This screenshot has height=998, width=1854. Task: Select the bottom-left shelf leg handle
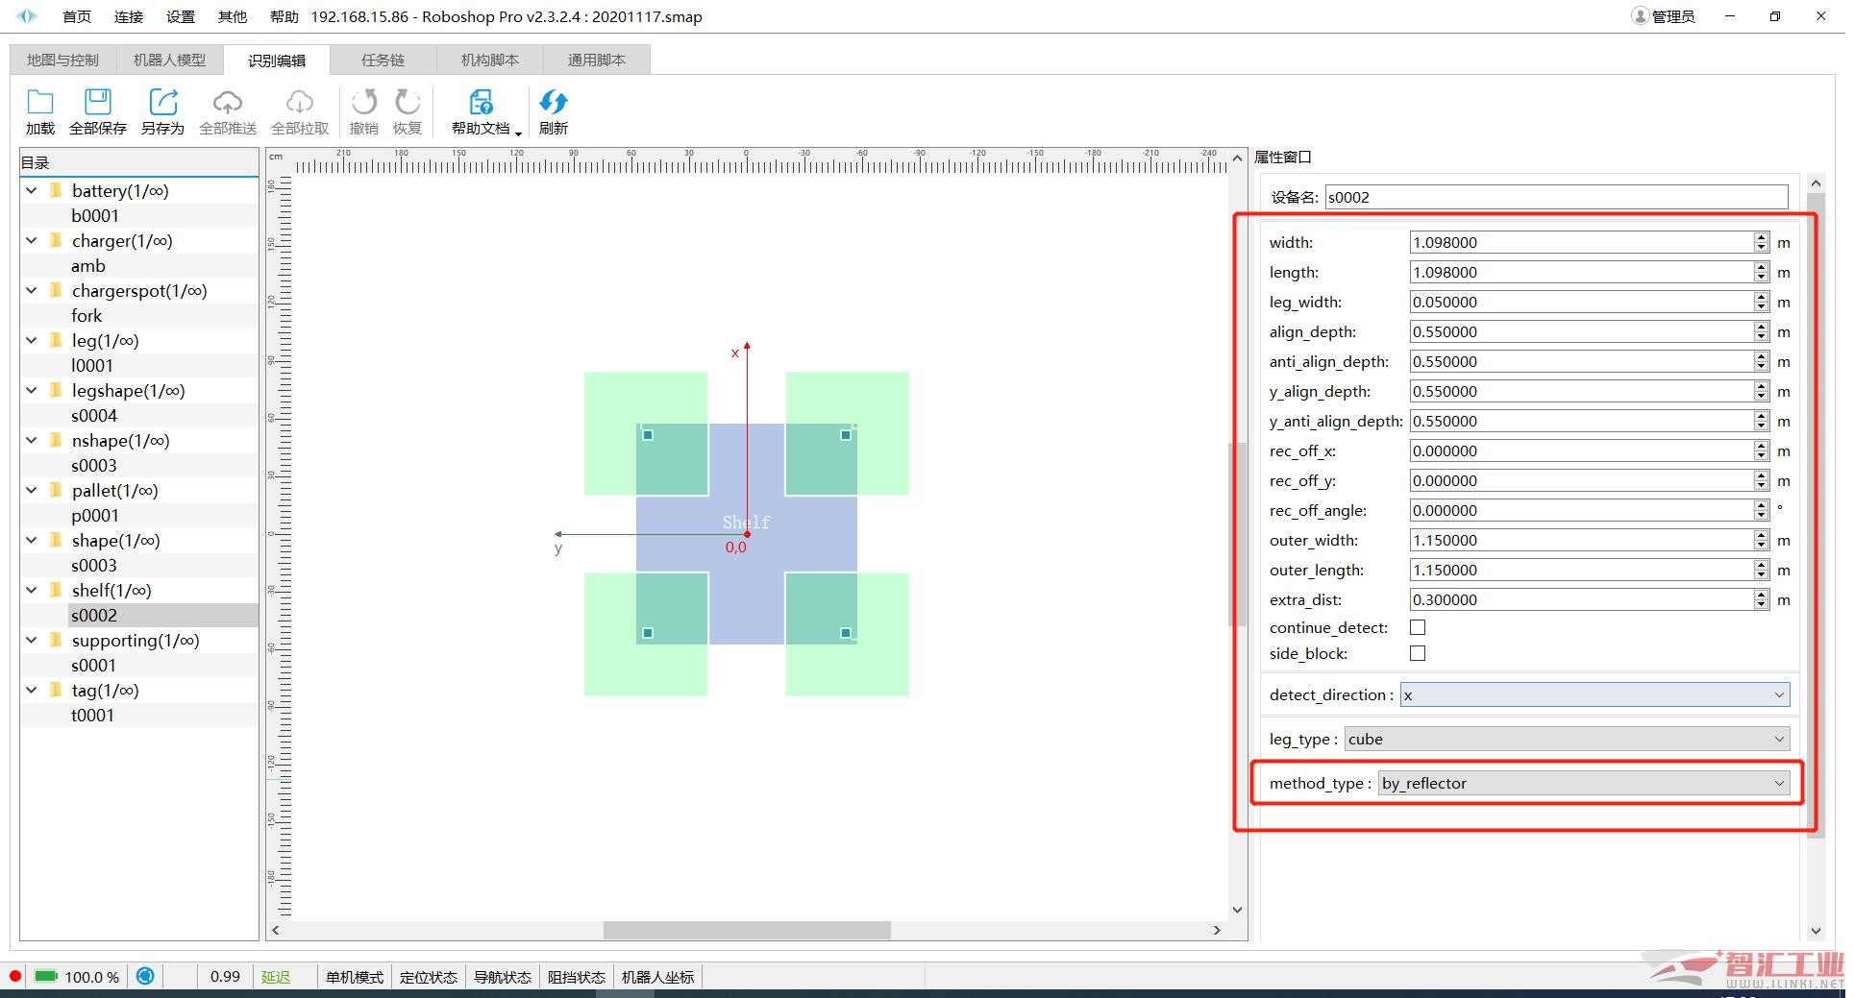pyautogui.click(x=648, y=633)
